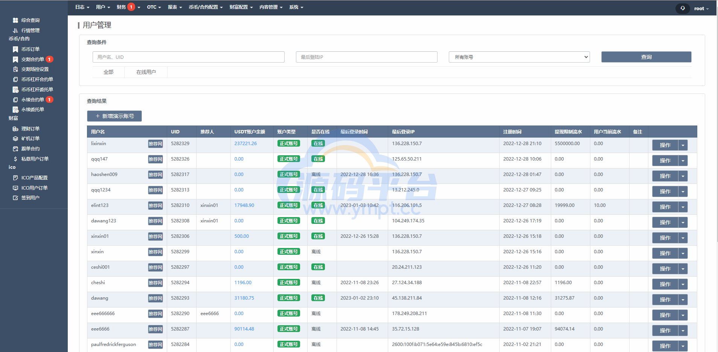
Task: Click 理财订单 sidebar icon
Action: 15,129
